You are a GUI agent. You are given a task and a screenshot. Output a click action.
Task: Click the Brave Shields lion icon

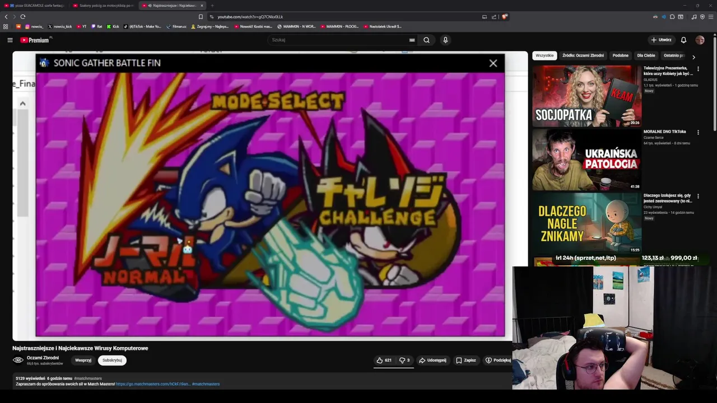coord(505,17)
